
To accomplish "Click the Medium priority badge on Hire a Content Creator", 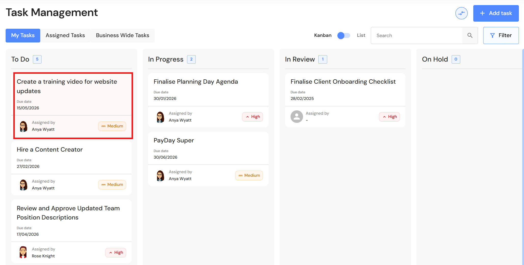I will (112, 185).
